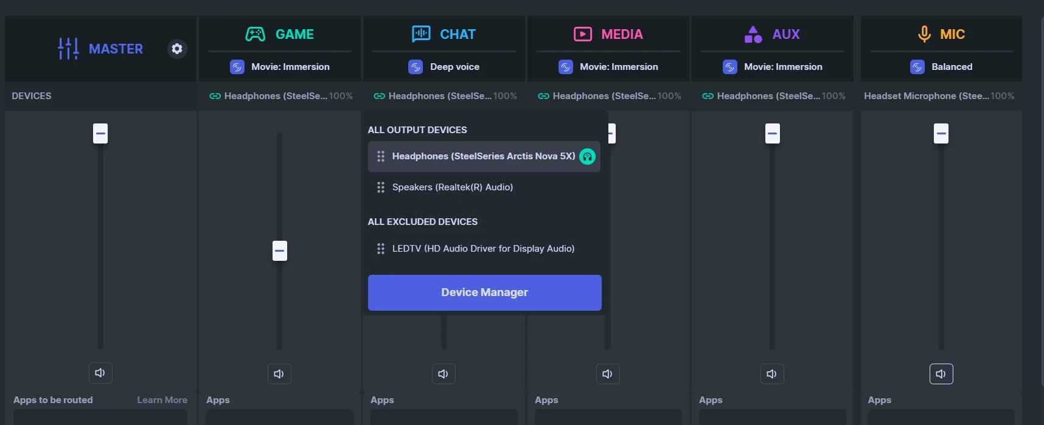This screenshot has height=425, width=1044.
Task: Click the CHAT channel title
Action: pos(458,34)
